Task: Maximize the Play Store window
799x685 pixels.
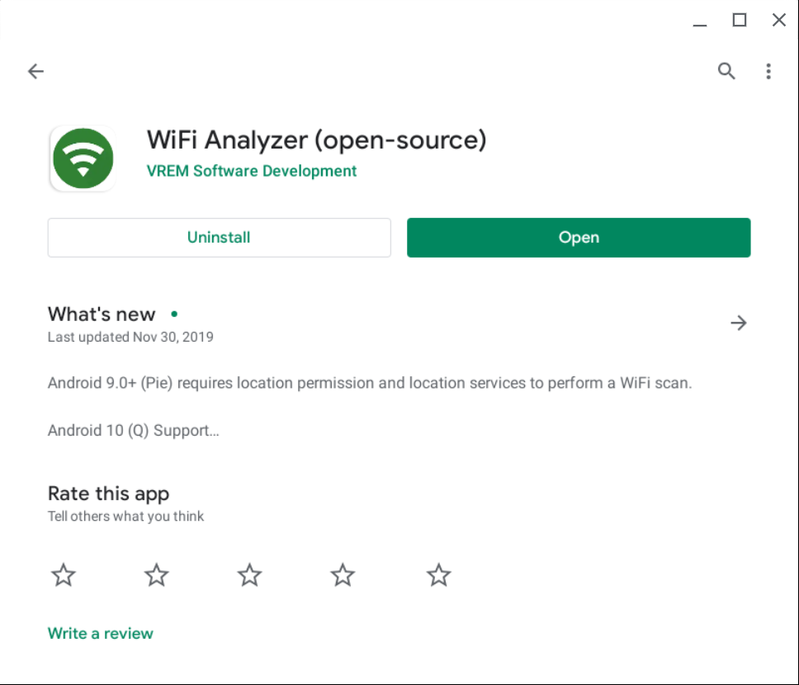Action: point(740,20)
